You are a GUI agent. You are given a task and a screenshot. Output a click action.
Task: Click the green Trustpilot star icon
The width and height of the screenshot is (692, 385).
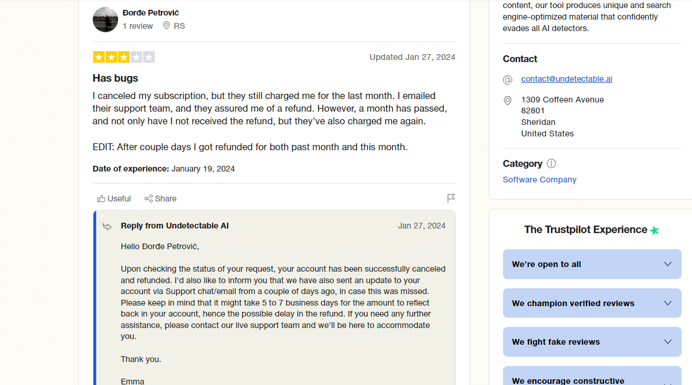655,230
